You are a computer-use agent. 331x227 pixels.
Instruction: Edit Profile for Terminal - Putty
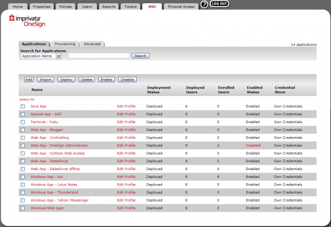click(126, 122)
